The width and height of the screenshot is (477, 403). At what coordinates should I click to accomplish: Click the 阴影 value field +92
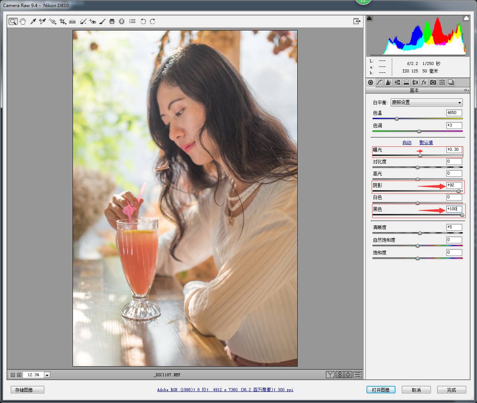[454, 185]
